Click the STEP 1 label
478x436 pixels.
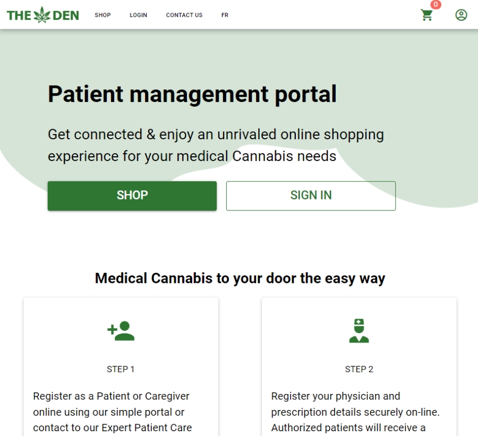(121, 369)
